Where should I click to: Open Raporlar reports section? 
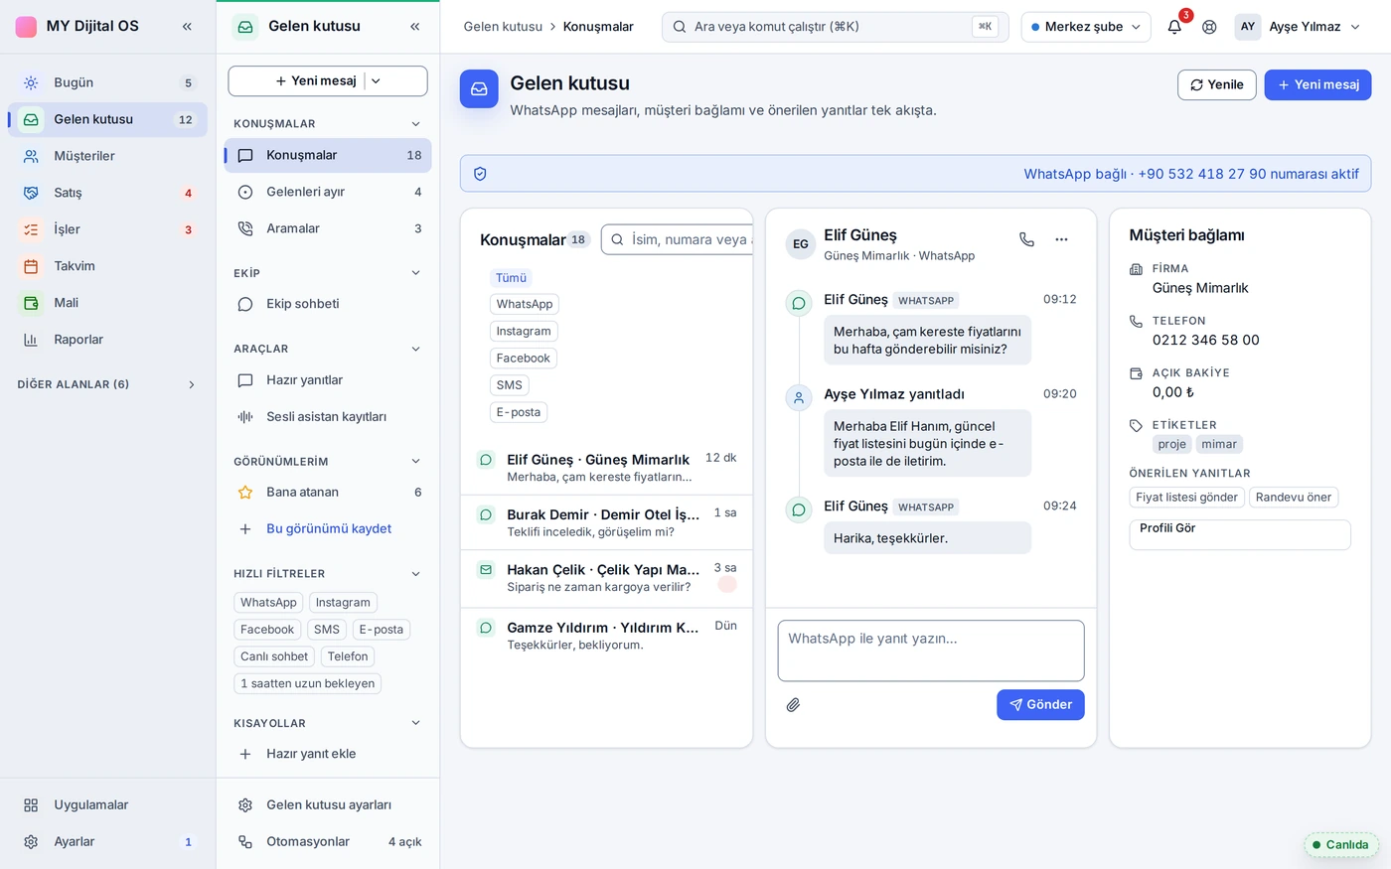(107, 340)
